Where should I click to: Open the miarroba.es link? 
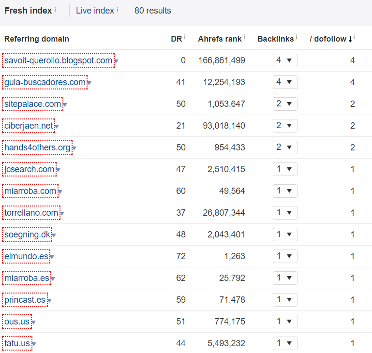point(27,278)
